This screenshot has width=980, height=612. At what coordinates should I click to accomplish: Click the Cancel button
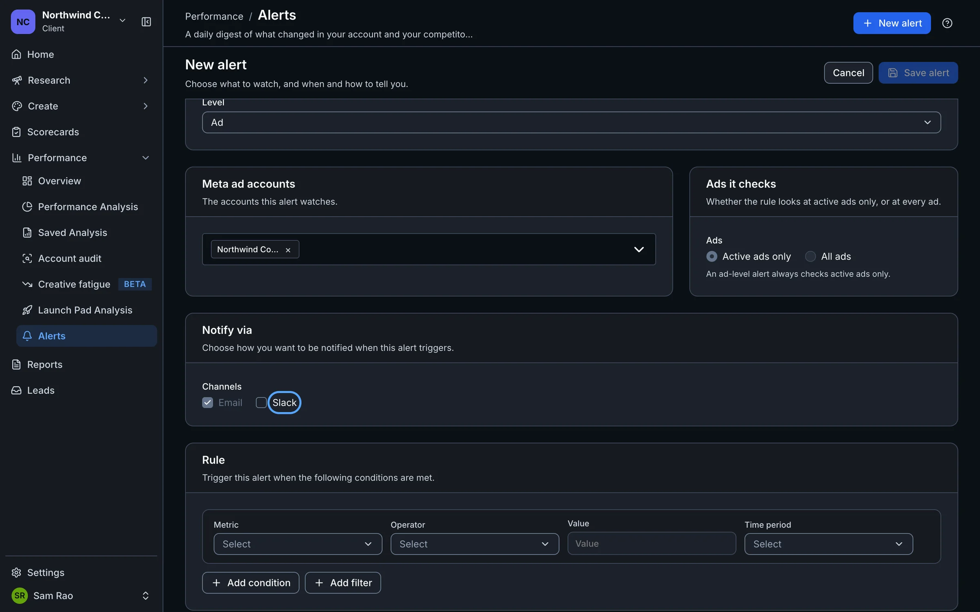[x=848, y=73]
